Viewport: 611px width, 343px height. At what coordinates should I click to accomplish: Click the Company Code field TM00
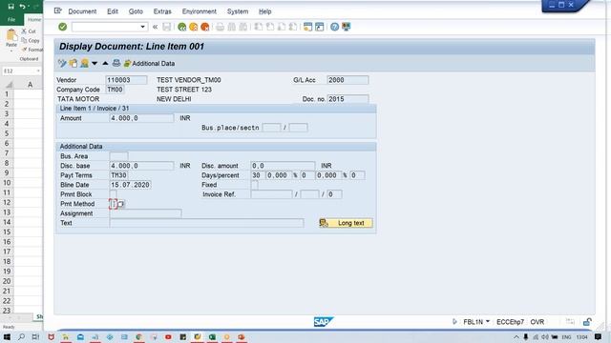115,90
